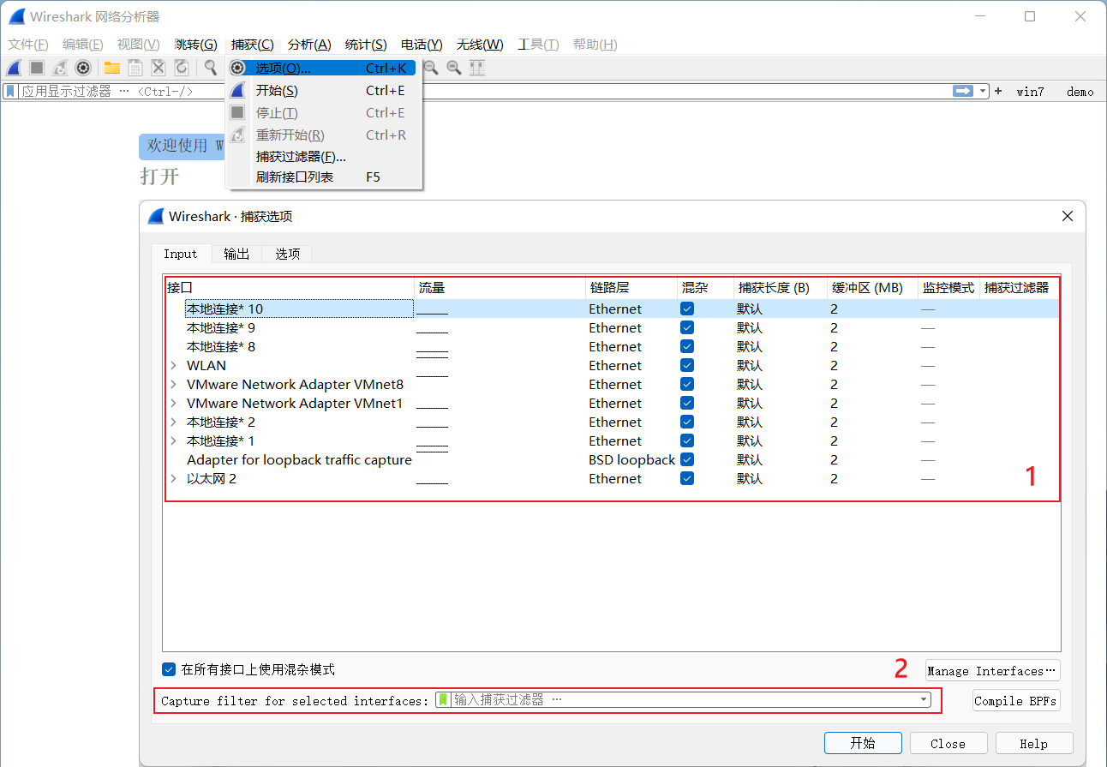Open the 电话(Y) menu
The height and width of the screenshot is (767, 1107).
(422, 45)
